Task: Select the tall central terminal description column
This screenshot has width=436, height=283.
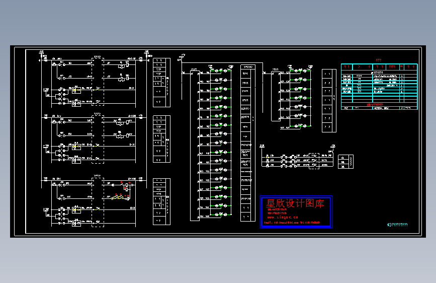Action: [247, 143]
